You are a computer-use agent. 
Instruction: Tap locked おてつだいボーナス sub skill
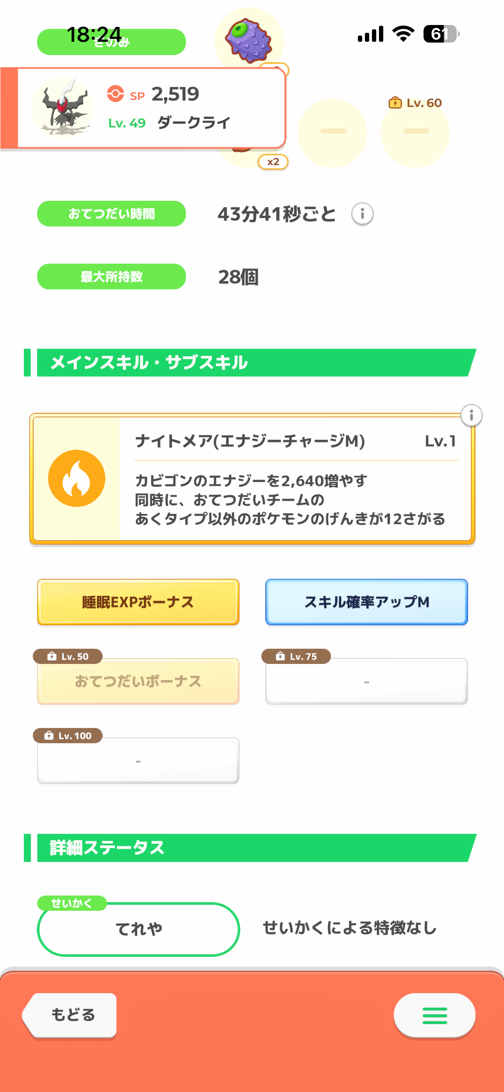138,681
